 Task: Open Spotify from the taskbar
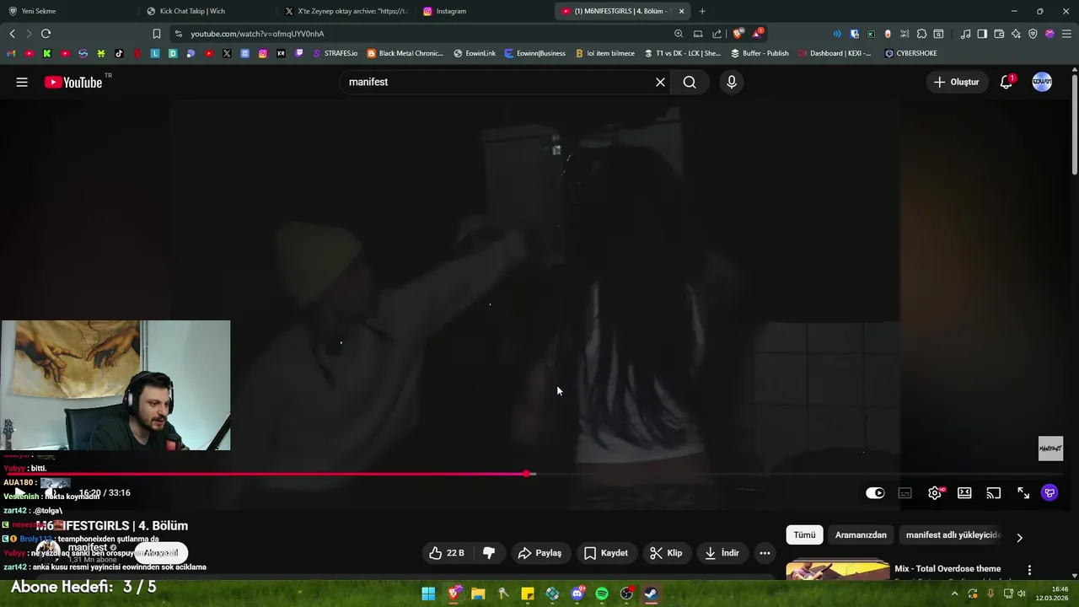pos(602,594)
